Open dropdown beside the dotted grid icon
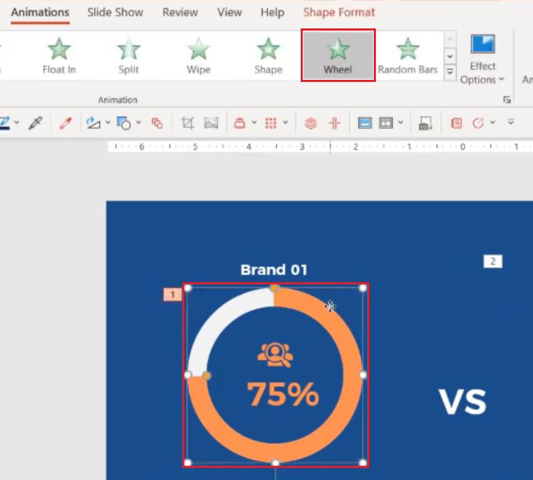 (x=285, y=123)
